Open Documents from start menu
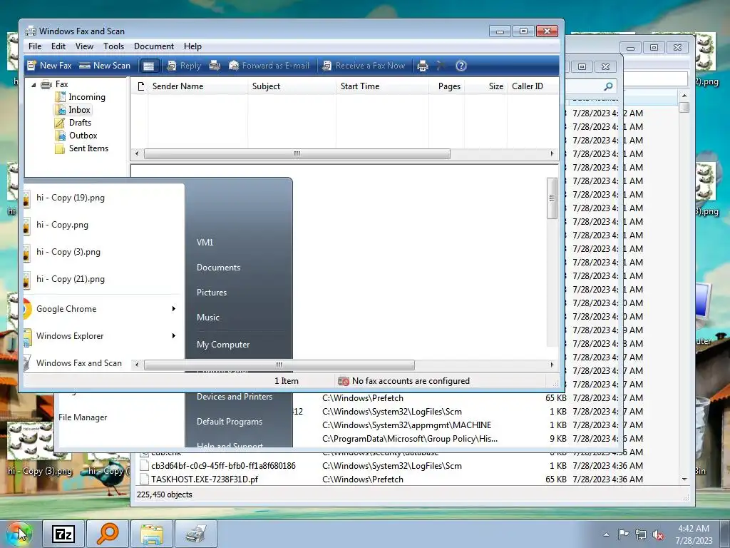This screenshot has width=730, height=548. point(218,268)
